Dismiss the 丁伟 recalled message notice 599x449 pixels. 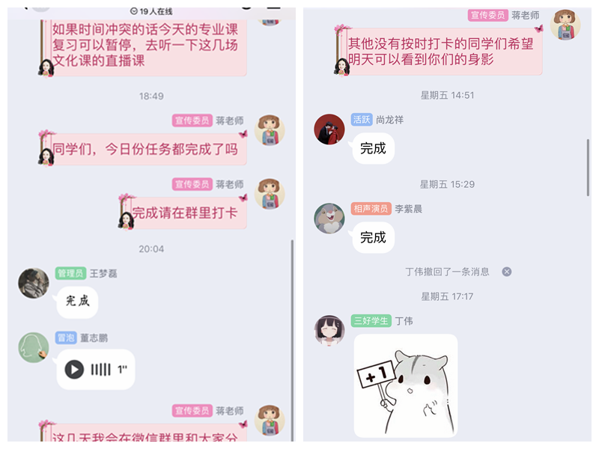[x=507, y=272]
